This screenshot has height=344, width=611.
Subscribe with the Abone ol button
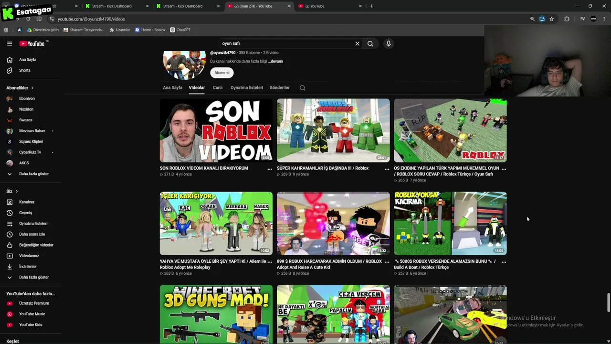[222, 73]
